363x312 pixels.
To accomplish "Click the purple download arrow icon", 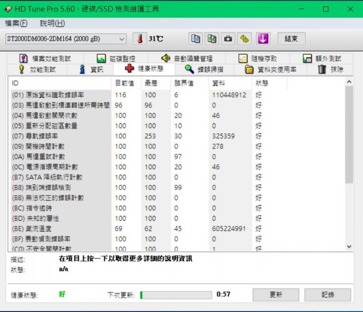I will coord(263,39).
